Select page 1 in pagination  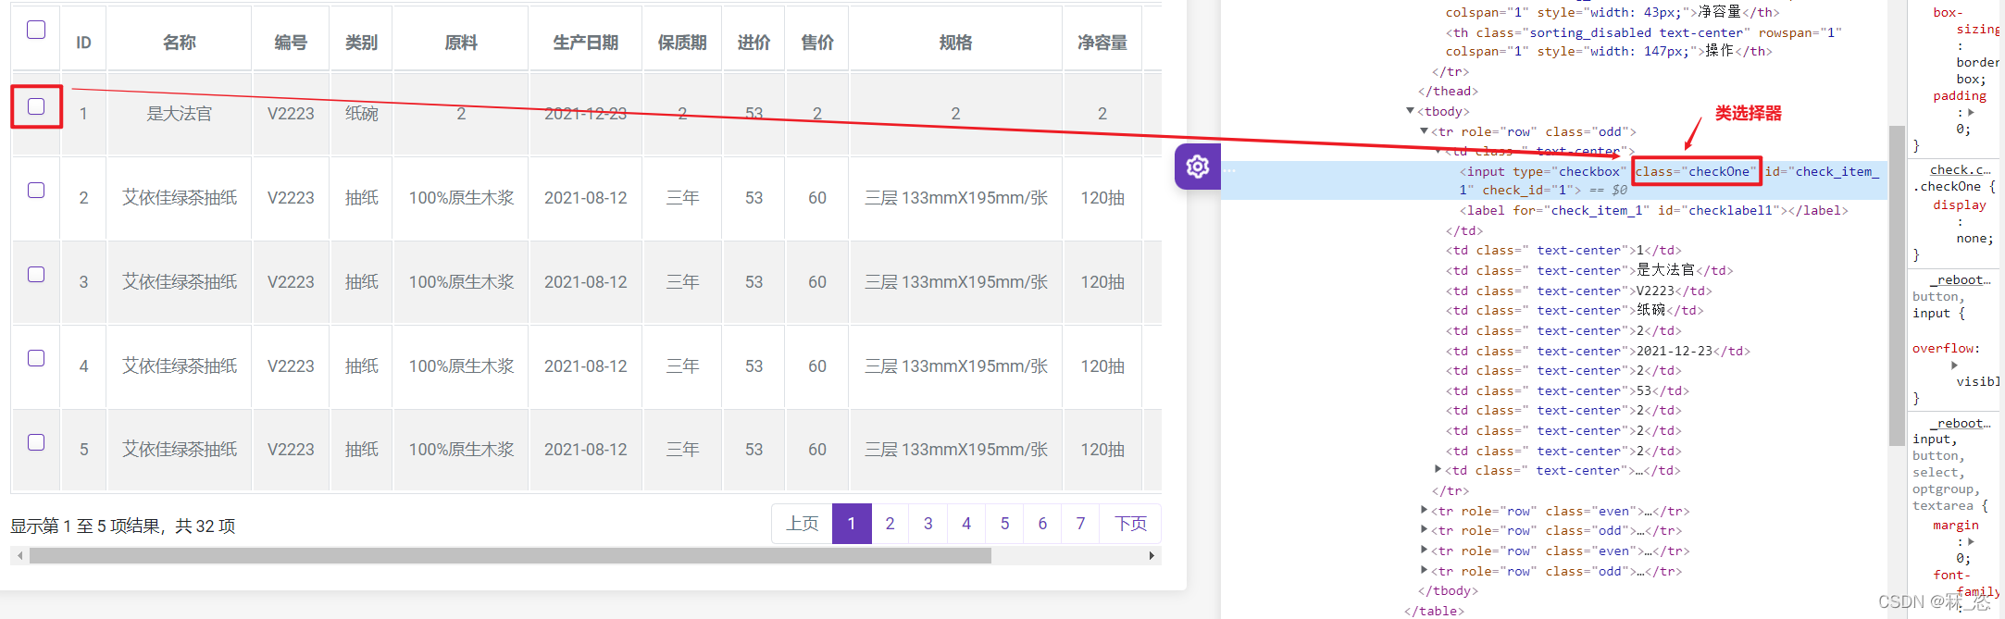pos(852,524)
